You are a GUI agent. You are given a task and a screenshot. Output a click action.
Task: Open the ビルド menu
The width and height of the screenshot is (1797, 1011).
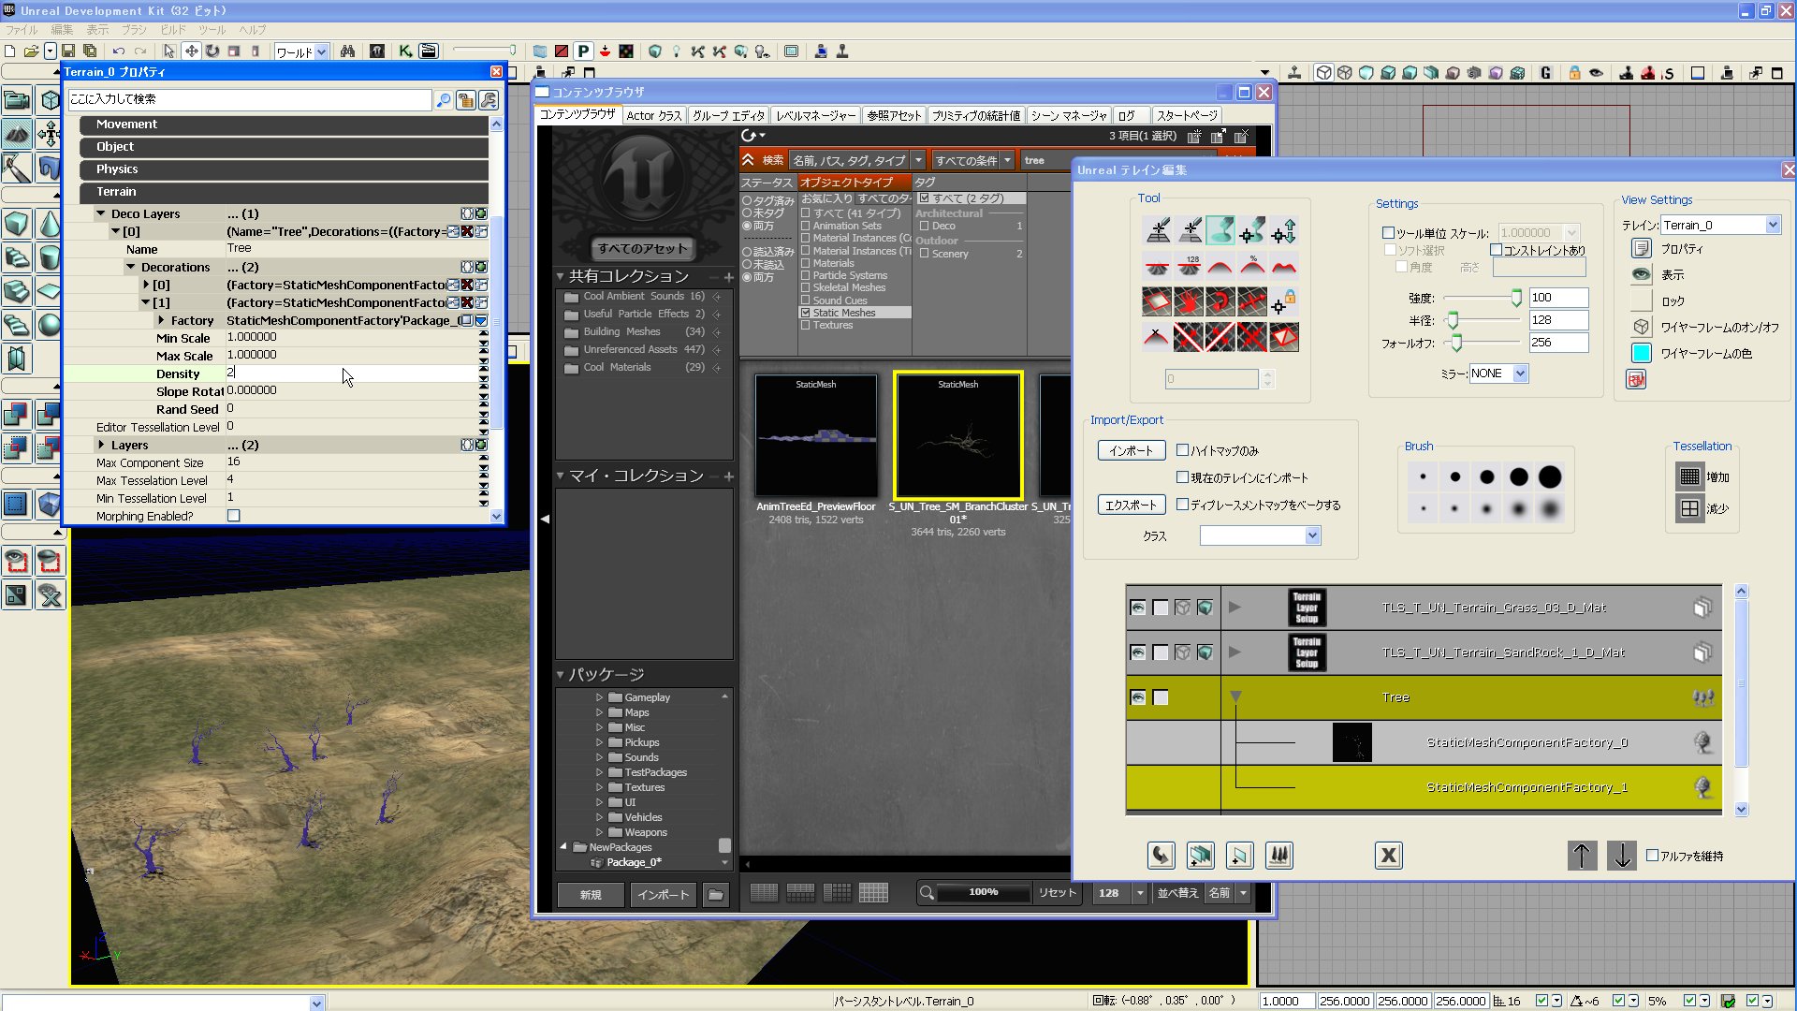[x=173, y=29]
